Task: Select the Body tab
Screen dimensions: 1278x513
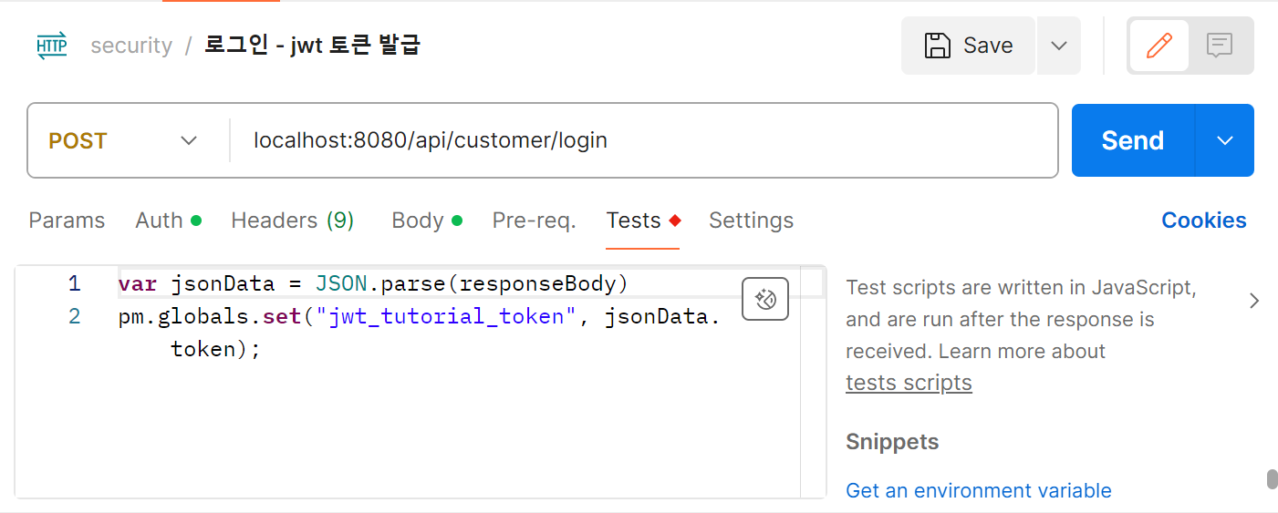Action: click(418, 221)
